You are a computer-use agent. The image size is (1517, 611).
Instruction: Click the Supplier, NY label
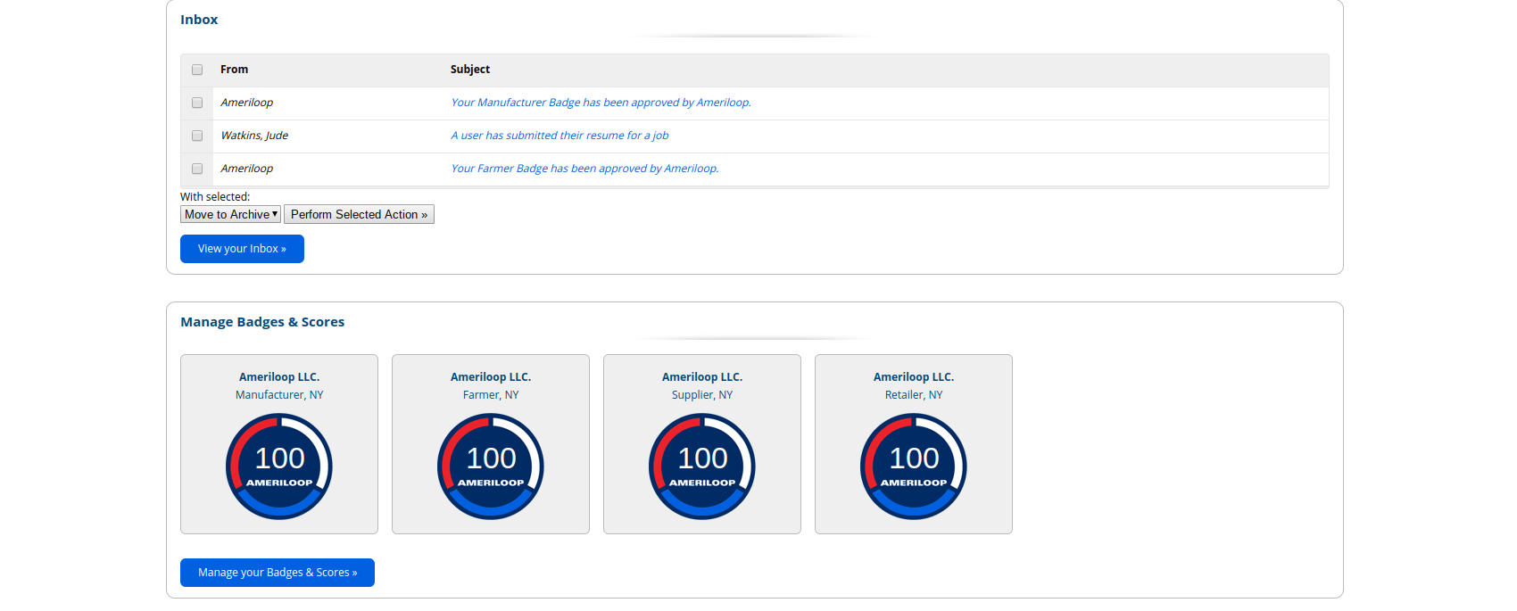[x=702, y=395]
